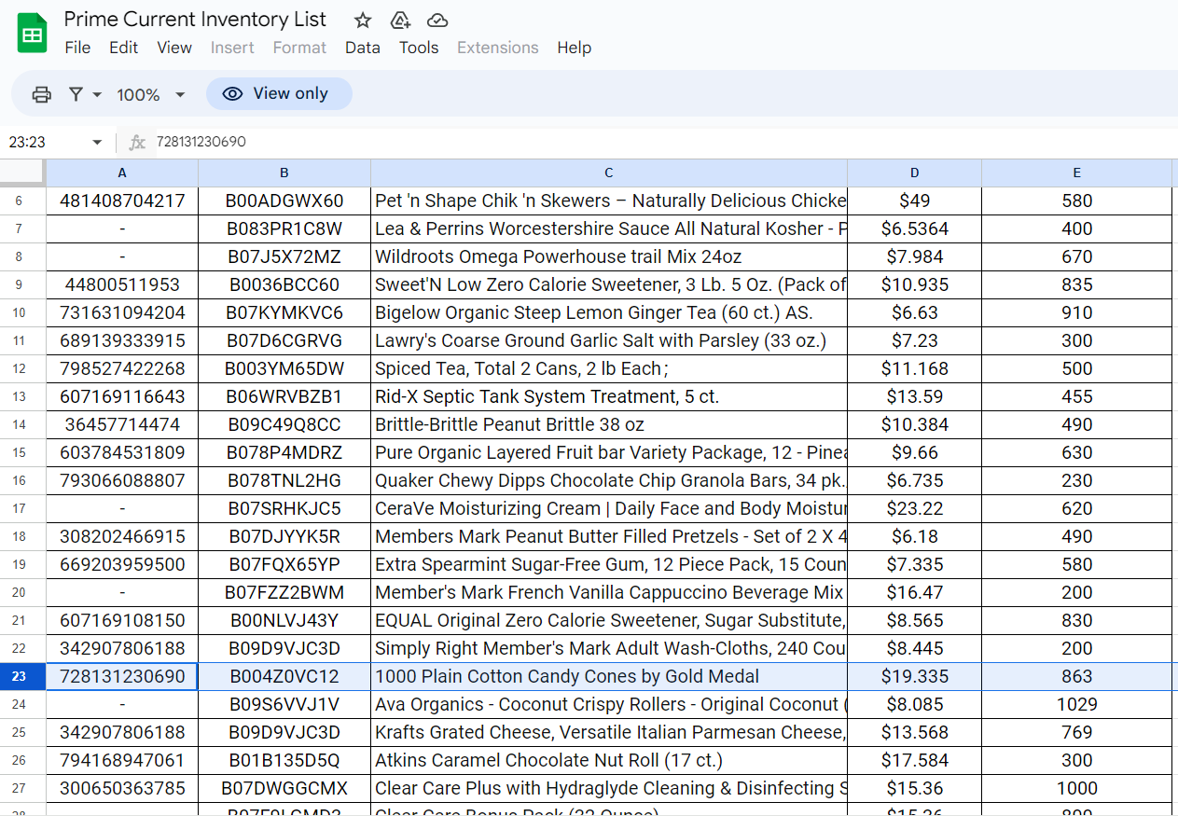Click cell with 794168947061
Screen dimensions: 1178x816
click(x=122, y=760)
